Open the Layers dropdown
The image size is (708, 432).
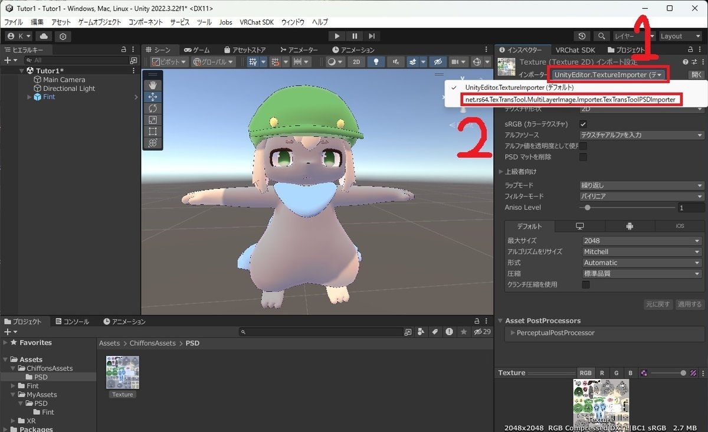(x=635, y=36)
